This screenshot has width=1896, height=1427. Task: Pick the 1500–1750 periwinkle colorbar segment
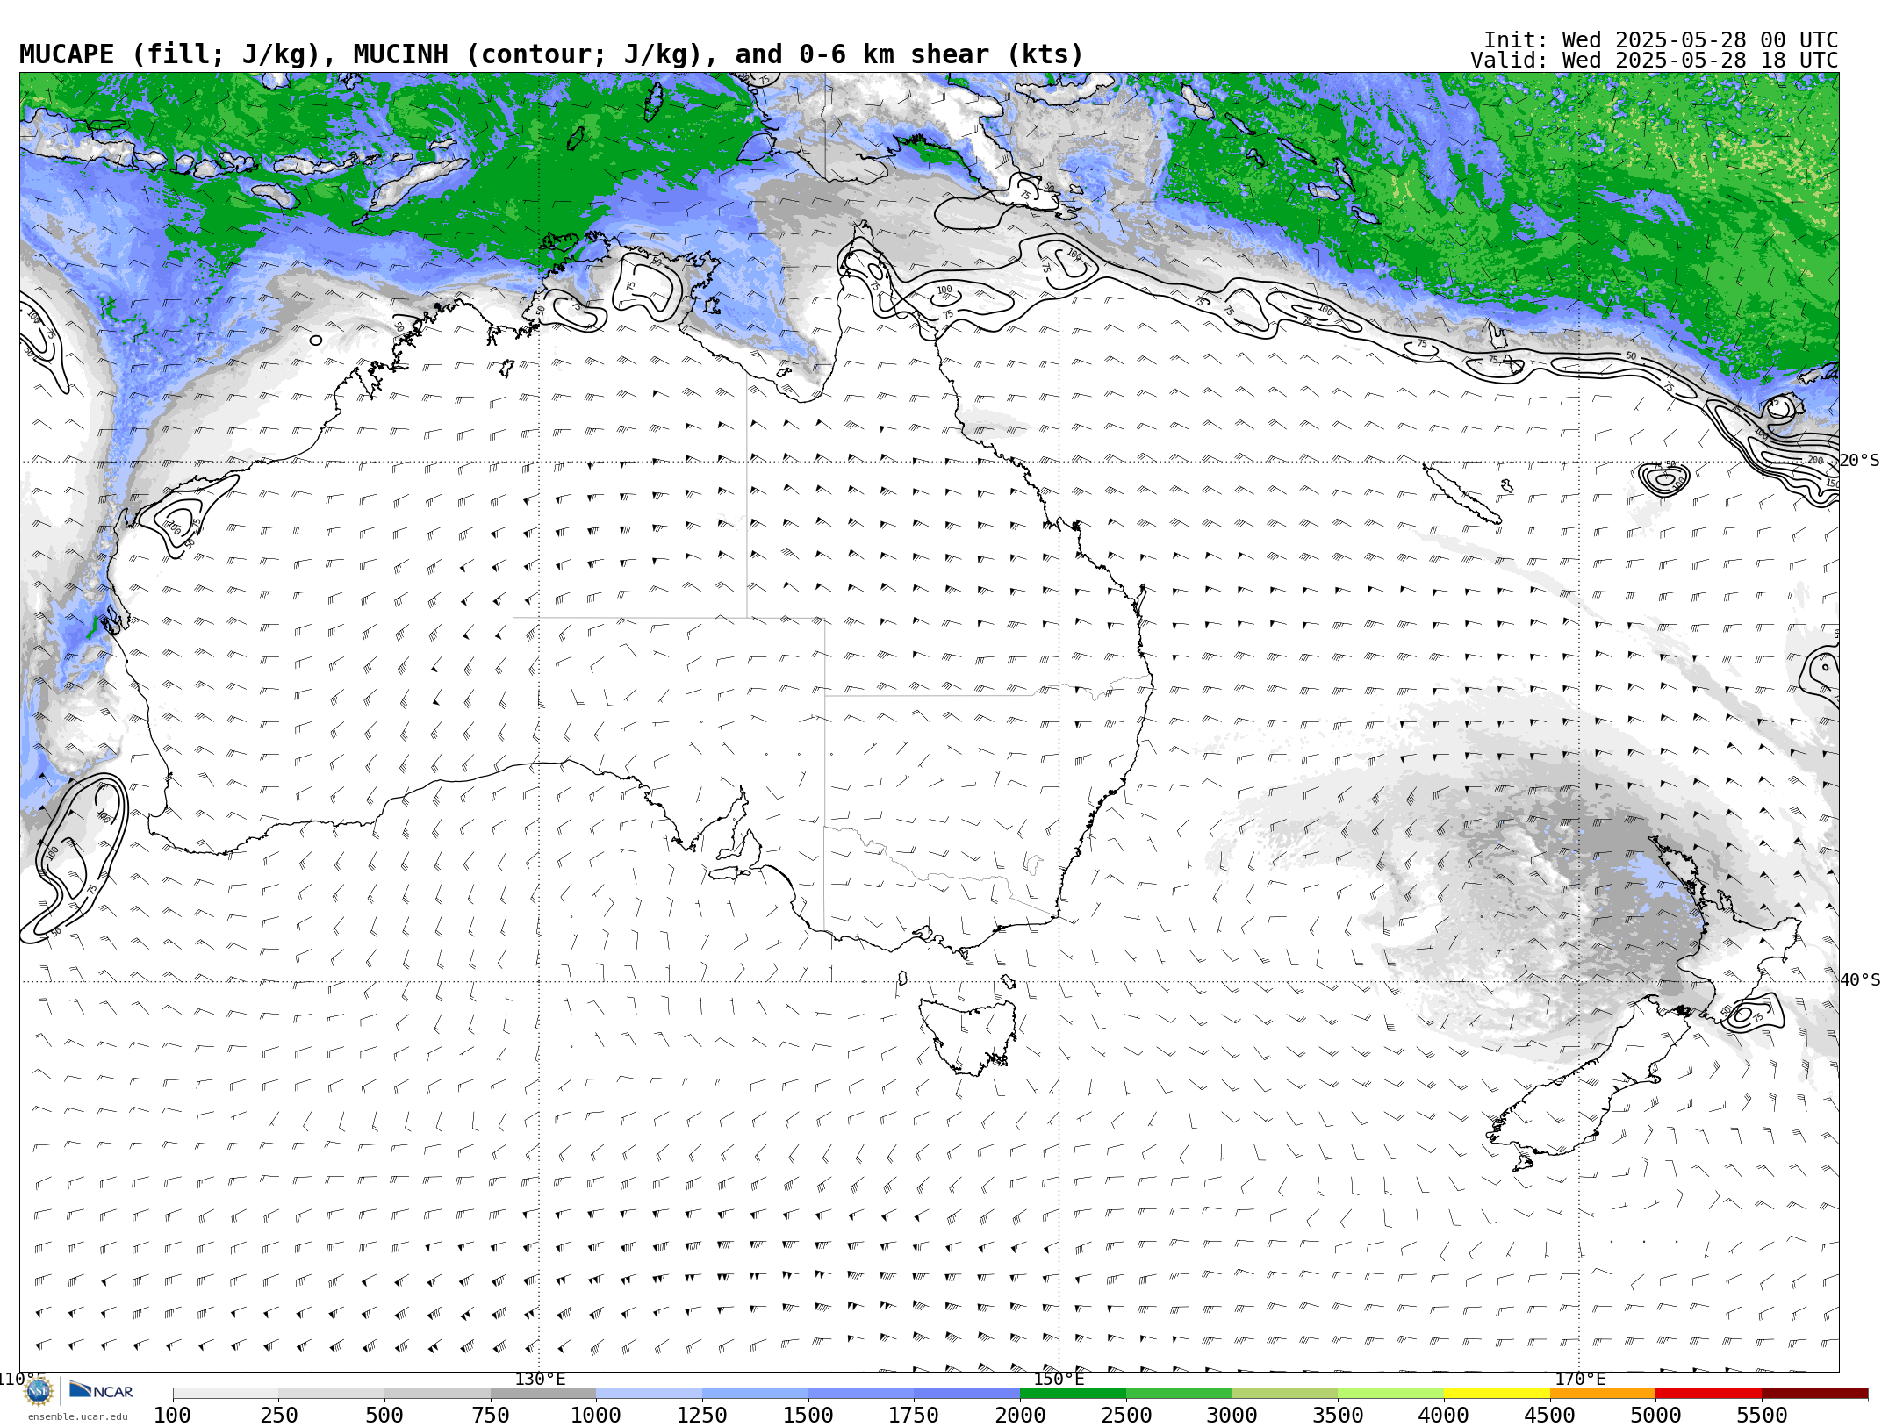pos(861,1394)
